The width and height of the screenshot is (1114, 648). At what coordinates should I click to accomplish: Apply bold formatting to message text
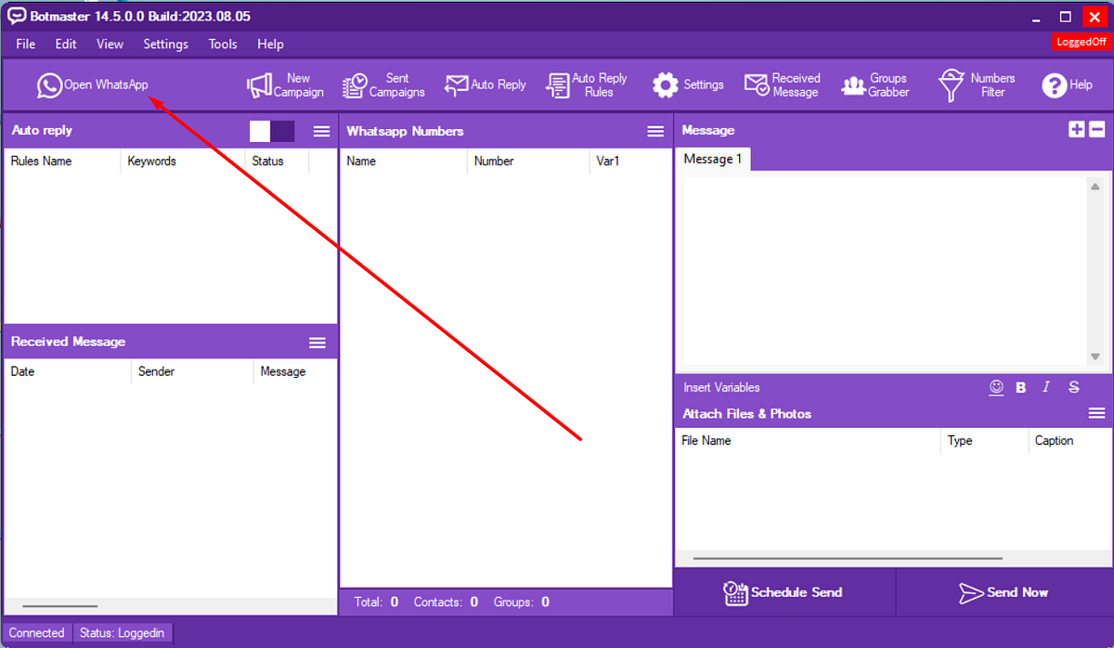tap(1020, 387)
